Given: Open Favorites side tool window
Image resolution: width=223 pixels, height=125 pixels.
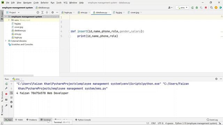Looking at the screenshot, I should [2, 110].
